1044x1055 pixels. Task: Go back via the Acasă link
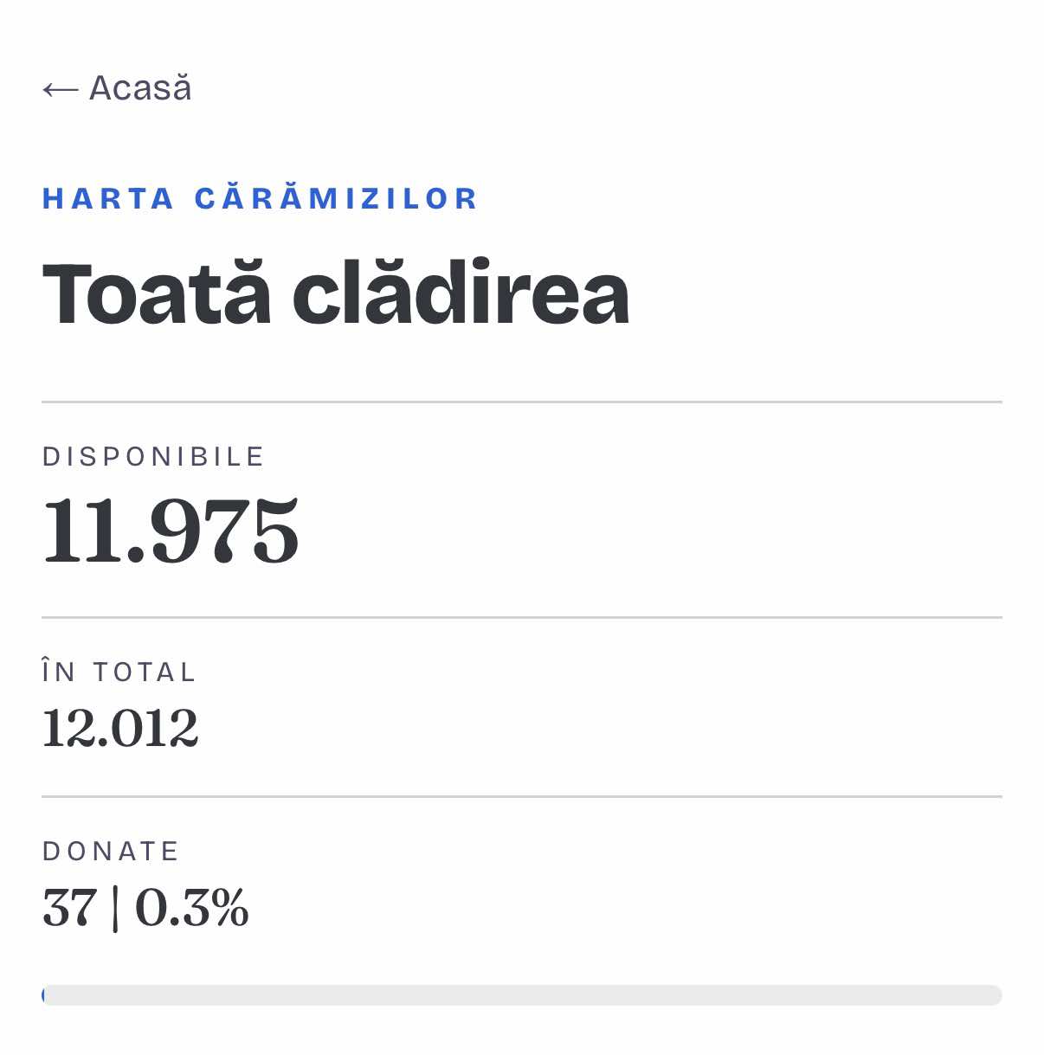click(x=117, y=88)
